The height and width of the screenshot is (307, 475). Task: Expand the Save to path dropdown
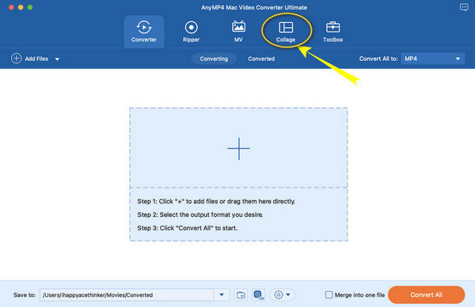pos(222,295)
